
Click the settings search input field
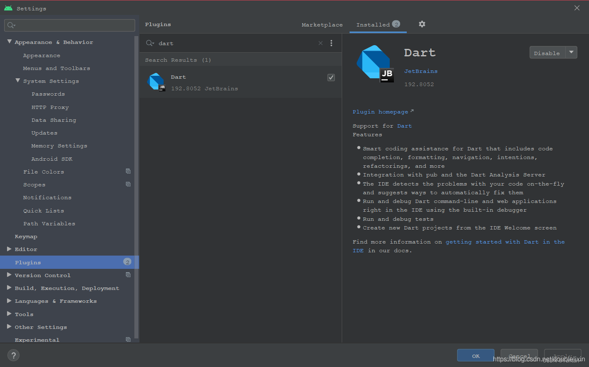coord(70,25)
